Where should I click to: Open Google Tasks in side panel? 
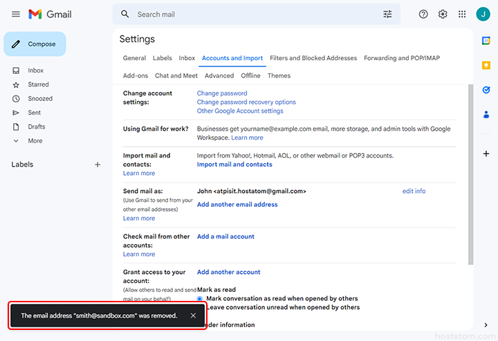486,90
